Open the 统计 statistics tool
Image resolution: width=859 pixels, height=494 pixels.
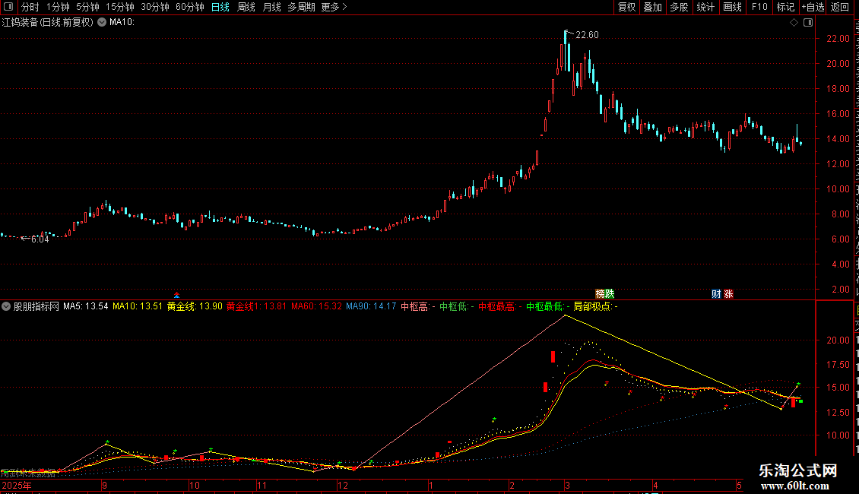pos(705,7)
